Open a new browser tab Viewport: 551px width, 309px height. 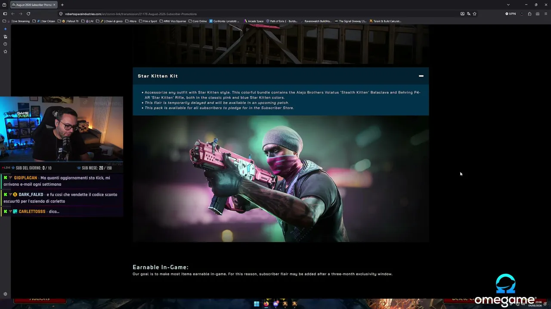[x=62, y=5]
